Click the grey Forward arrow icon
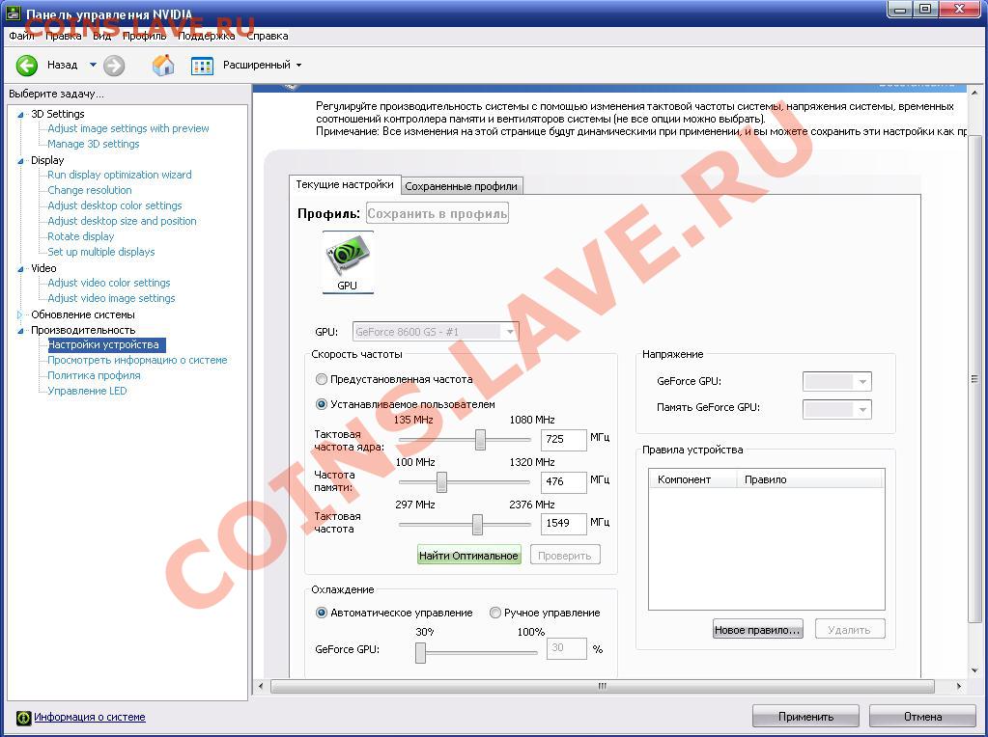The image size is (988, 737). click(x=114, y=65)
